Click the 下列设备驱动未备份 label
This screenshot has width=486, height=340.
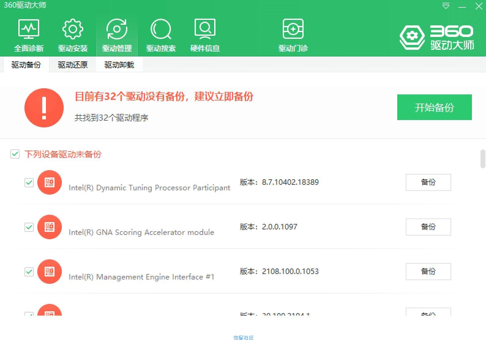point(63,154)
